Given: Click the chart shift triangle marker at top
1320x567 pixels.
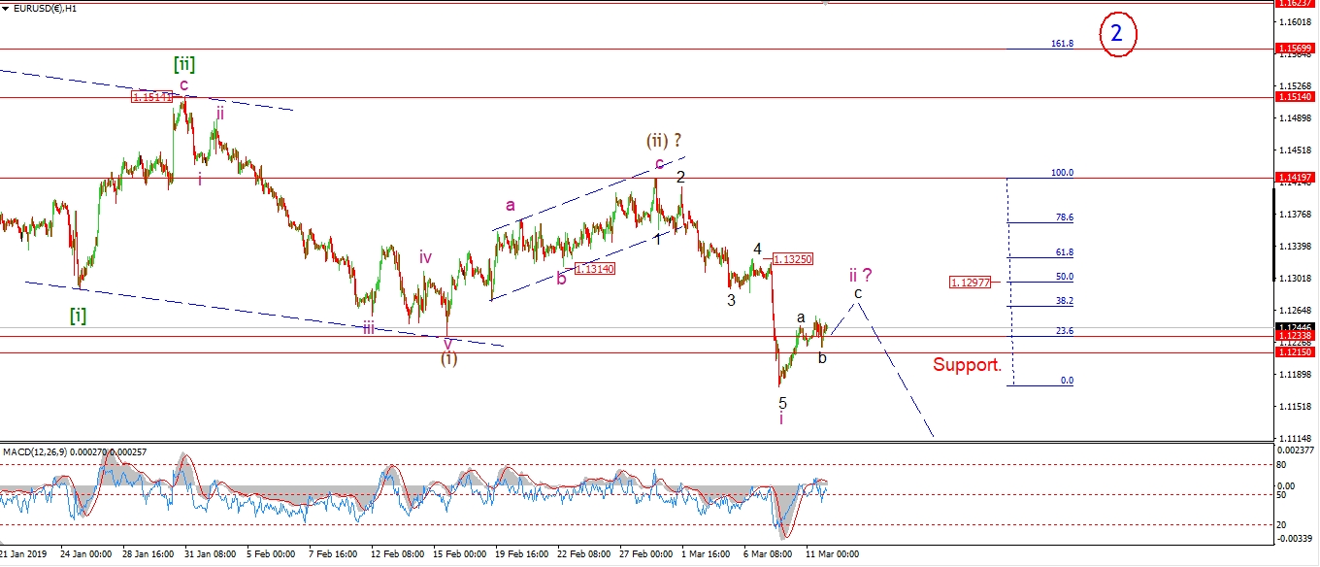Looking at the screenshot, I should click(x=826, y=3).
